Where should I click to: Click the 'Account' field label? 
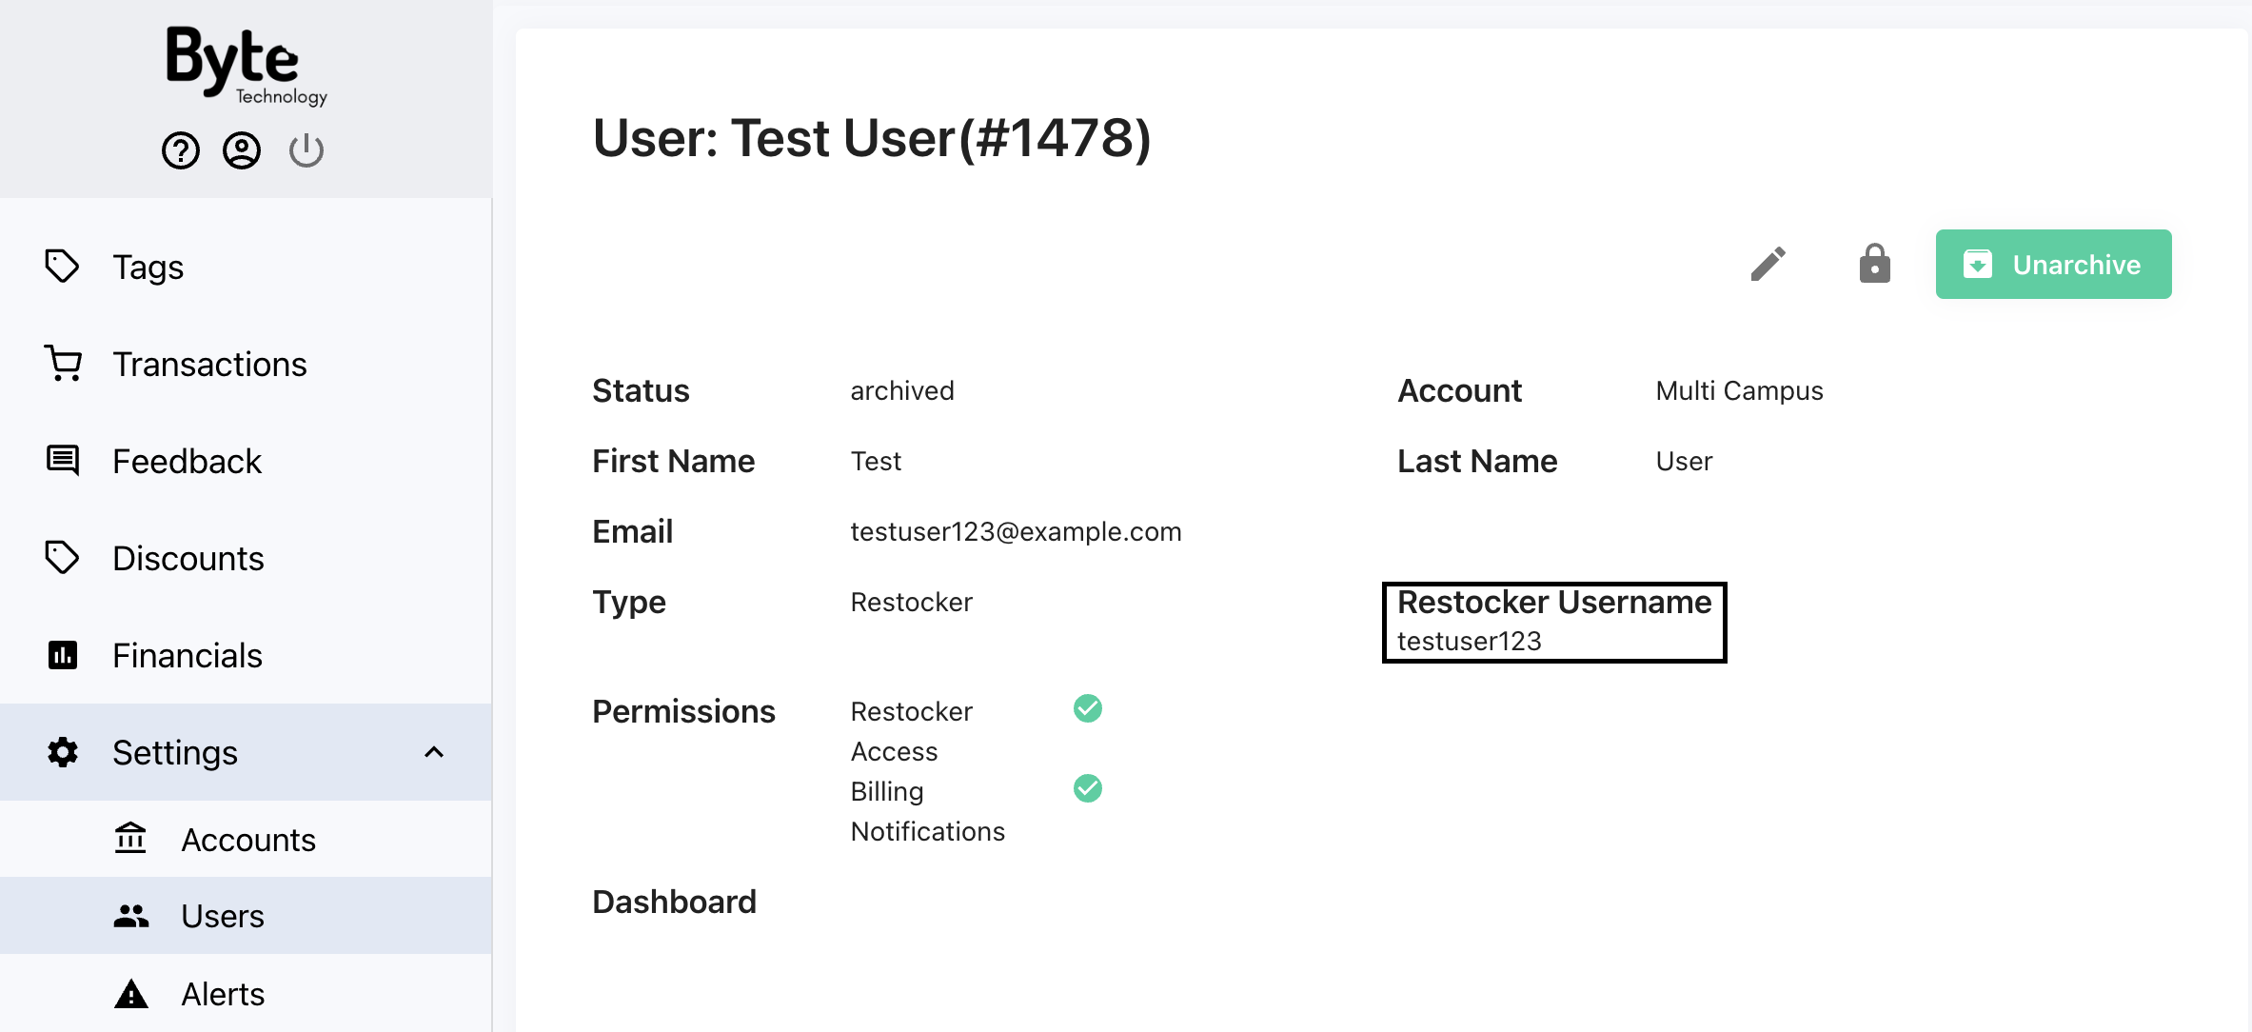(x=1459, y=390)
